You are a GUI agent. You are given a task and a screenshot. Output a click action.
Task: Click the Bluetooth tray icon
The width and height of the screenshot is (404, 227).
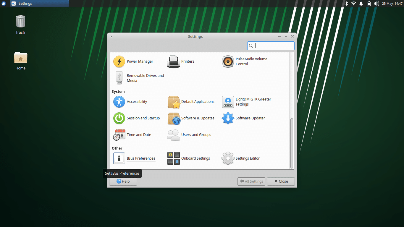347,4
